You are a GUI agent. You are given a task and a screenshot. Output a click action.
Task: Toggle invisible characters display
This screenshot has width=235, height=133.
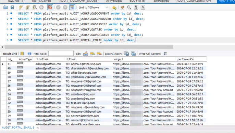pos(136,7)
